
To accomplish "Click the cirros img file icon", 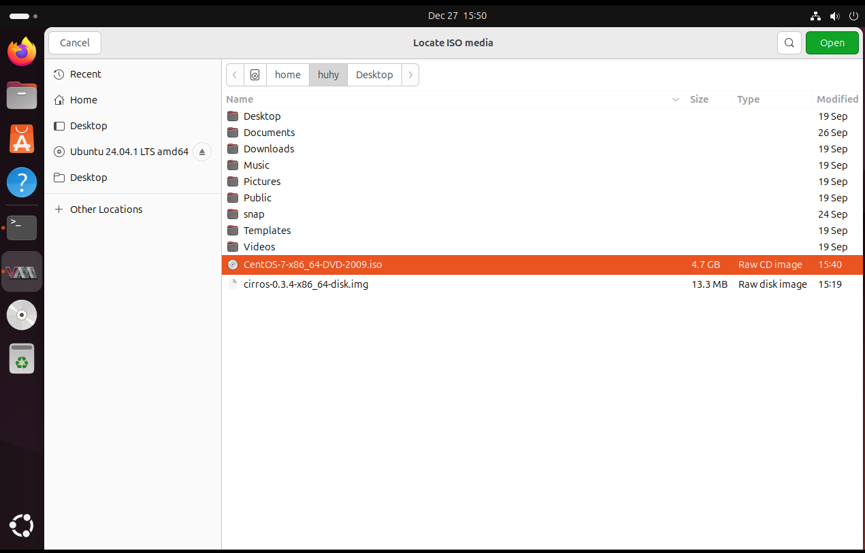I will 233,284.
